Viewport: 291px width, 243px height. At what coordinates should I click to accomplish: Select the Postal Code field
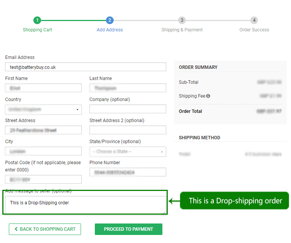click(43, 179)
